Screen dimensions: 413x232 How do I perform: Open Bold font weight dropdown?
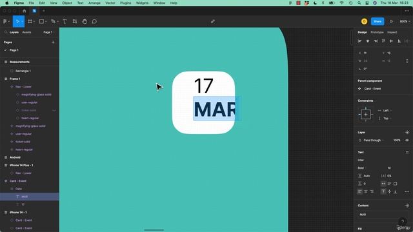[x=363, y=168]
